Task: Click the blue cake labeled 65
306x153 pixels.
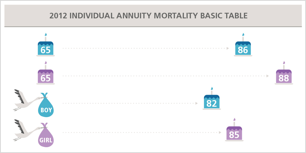Action: tap(46, 48)
